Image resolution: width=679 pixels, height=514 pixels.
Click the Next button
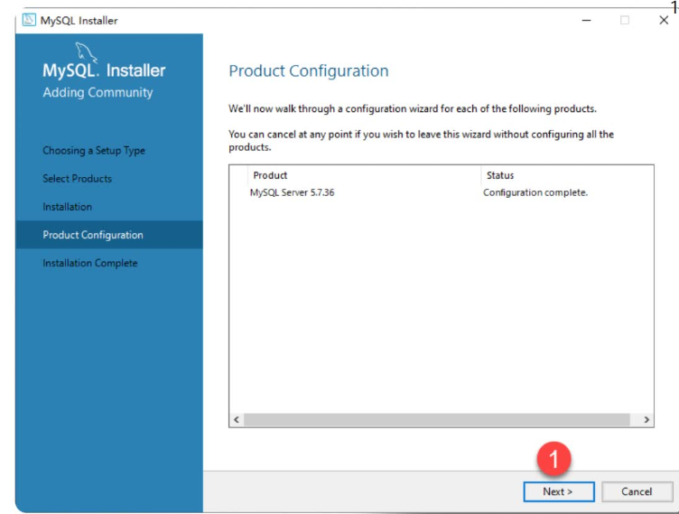click(559, 491)
